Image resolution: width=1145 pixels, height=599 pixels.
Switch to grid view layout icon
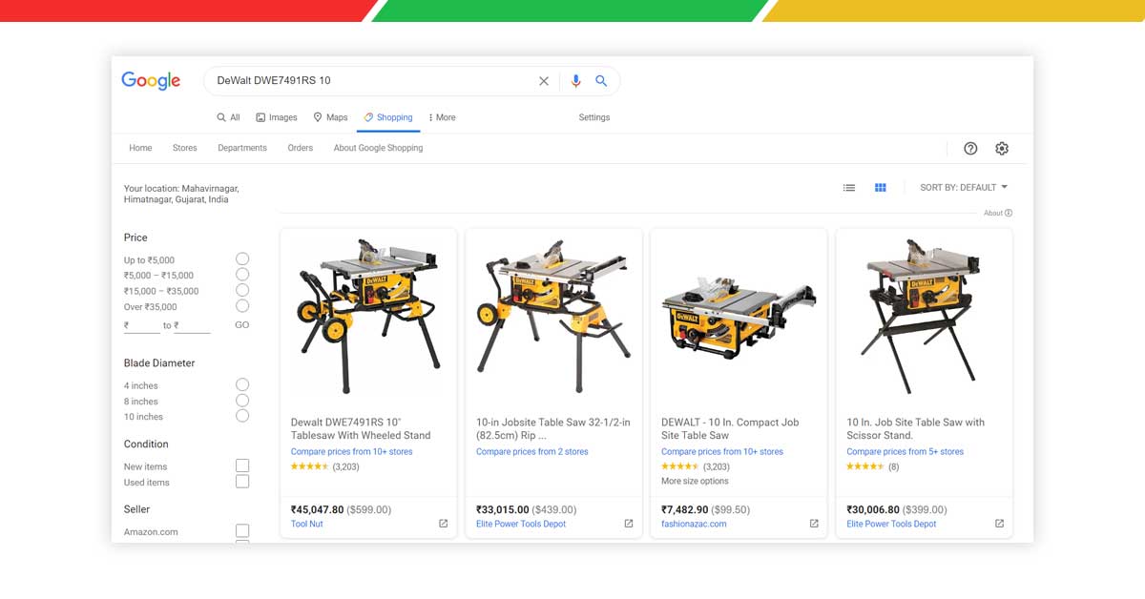coord(881,188)
